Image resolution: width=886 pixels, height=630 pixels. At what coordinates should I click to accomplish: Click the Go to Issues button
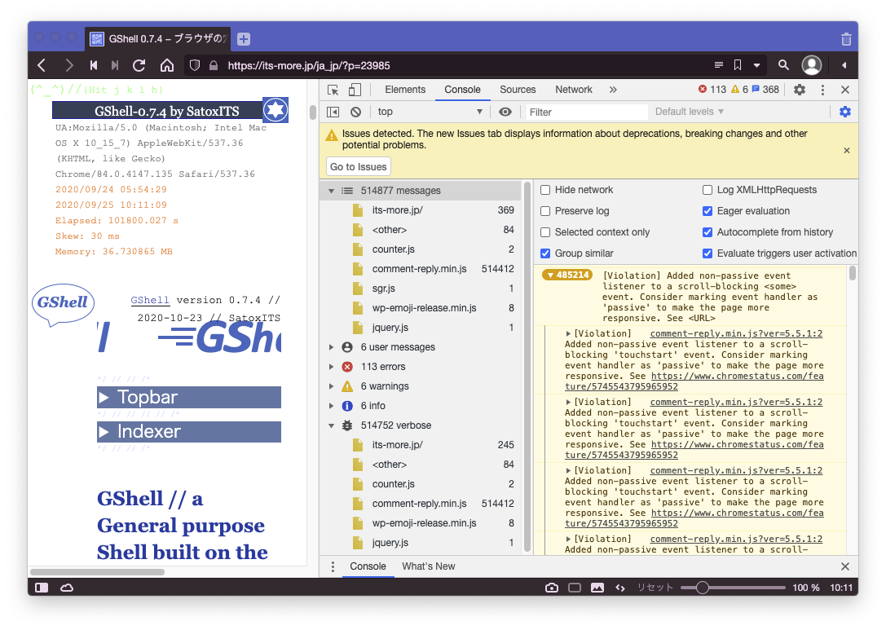pos(359,167)
